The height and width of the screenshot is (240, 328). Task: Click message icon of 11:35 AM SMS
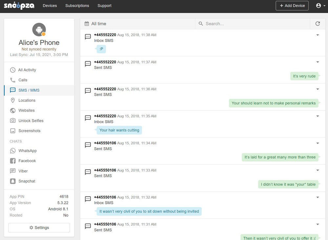(x=88, y=118)
